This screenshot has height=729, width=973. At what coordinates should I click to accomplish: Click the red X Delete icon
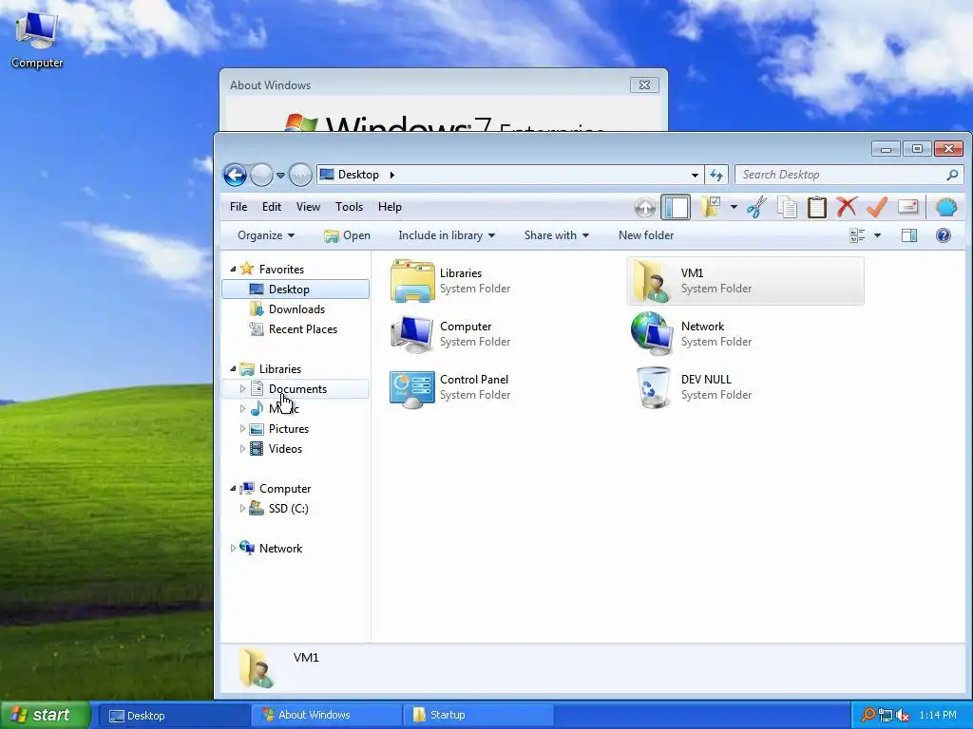pyautogui.click(x=847, y=208)
